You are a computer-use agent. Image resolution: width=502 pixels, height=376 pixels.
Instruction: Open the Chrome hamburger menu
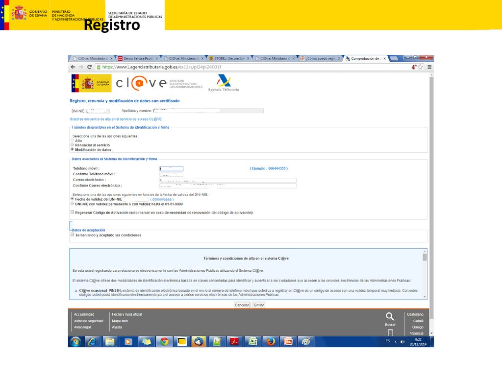click(x=429, y=67)
